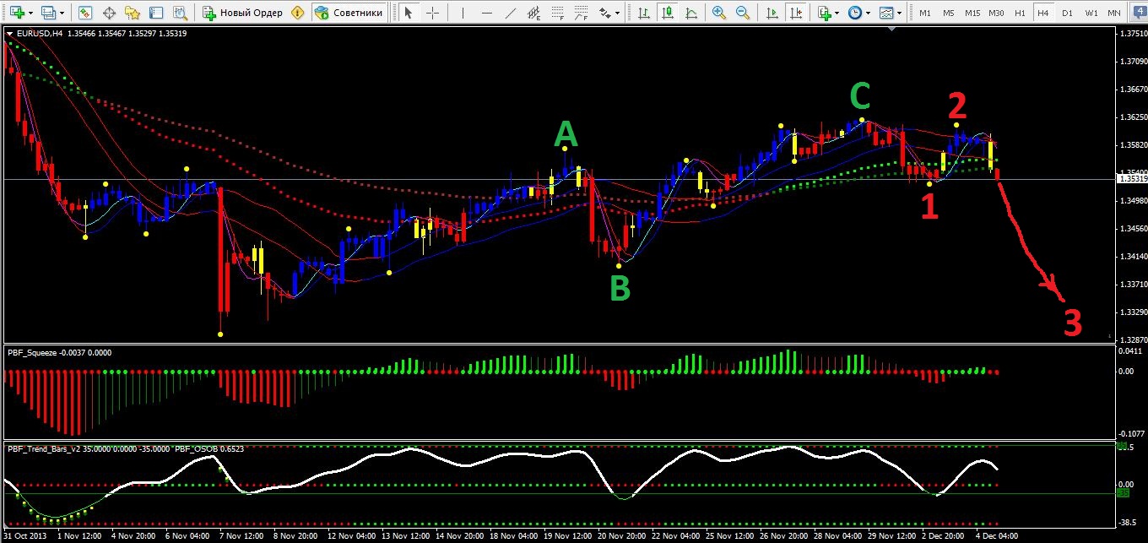This screenshot has height=543, width=1148.
Task: Open the periodicity clock icon
Action: pyautogui.click(x=855, y=13)
